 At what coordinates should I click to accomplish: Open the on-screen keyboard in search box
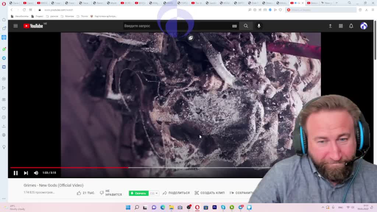click(x=235, y=26)
